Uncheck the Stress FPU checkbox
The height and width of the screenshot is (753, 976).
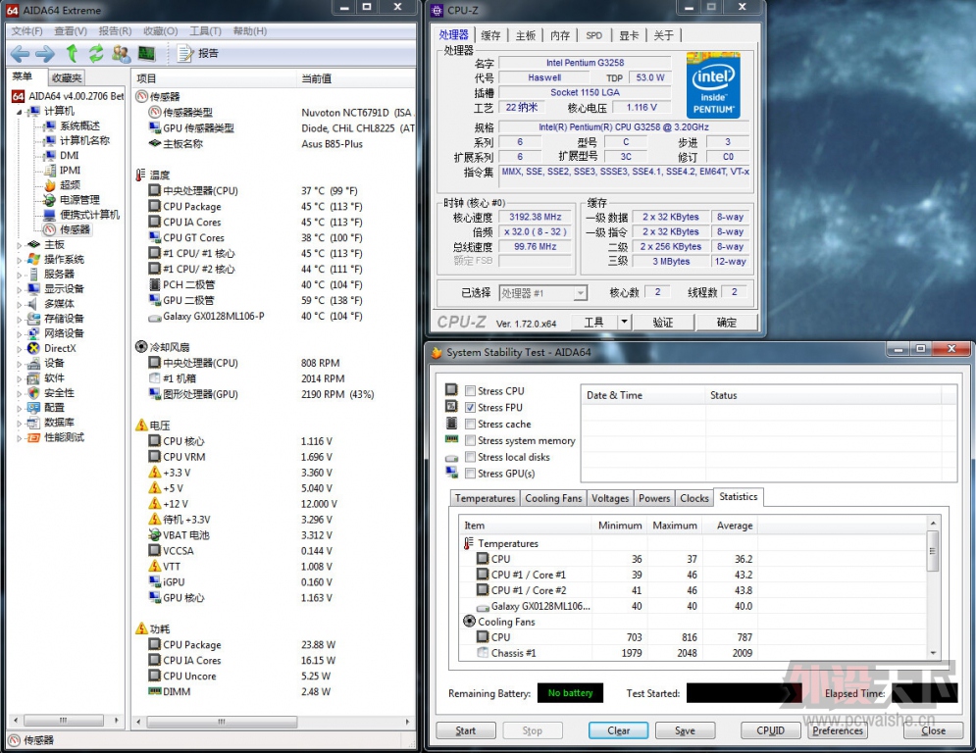[x=471, y=407]
